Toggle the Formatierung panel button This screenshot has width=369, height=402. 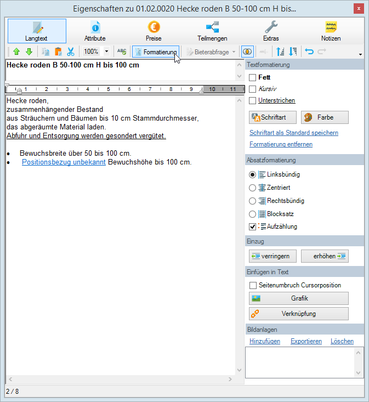coord(156,52)
